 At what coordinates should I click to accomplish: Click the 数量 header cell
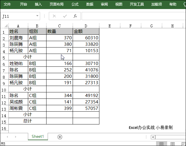tap(60, 31)
